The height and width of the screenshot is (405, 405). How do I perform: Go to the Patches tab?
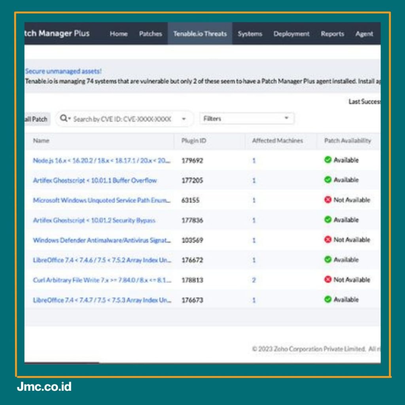[x=150, y=34]
